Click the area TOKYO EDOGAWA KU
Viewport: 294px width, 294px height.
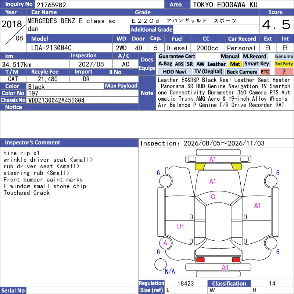coord(225,5)
